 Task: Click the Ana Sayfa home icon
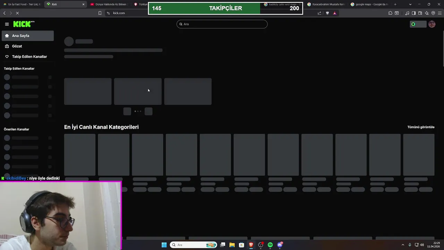(x=7, y=36)
